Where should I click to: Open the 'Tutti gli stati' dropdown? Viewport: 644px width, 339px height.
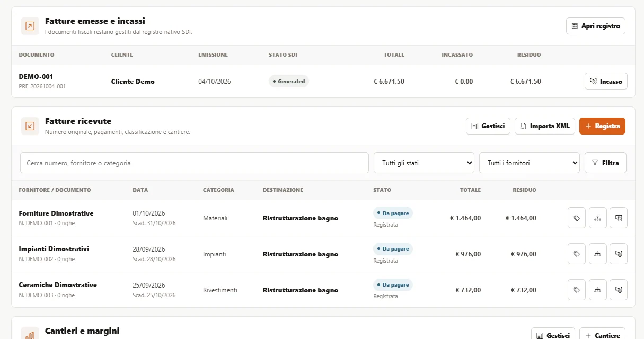[424, 163]
